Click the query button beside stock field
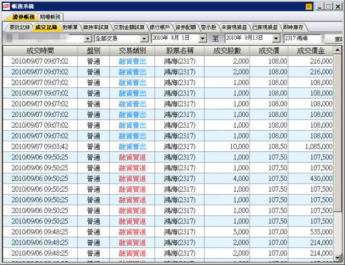Viewport: 345px width, 265px height. 334,39
